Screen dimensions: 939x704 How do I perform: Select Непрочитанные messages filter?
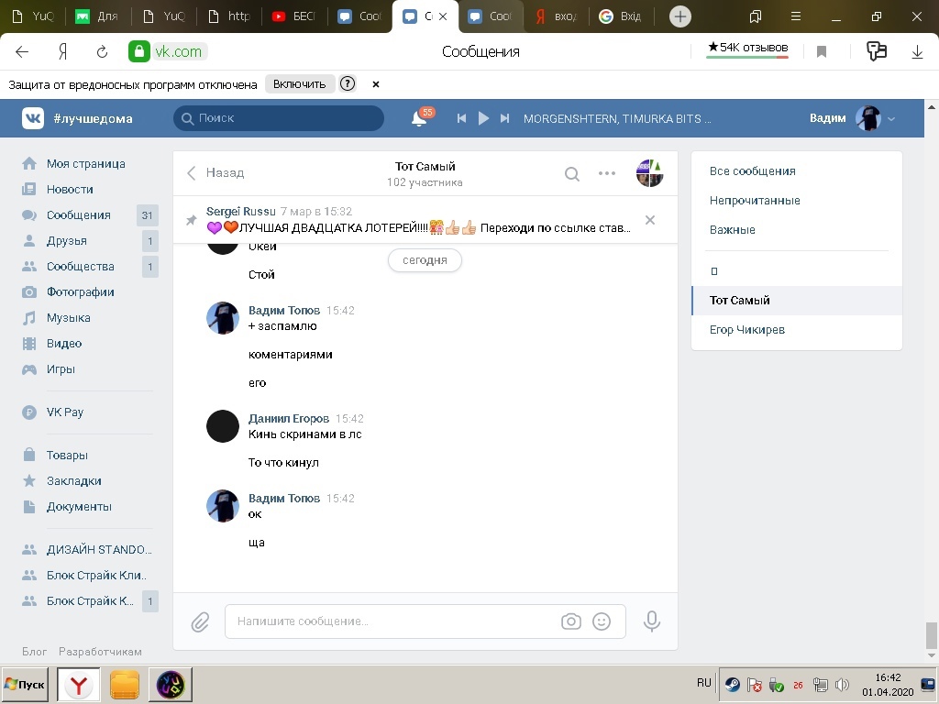[755, 201]
